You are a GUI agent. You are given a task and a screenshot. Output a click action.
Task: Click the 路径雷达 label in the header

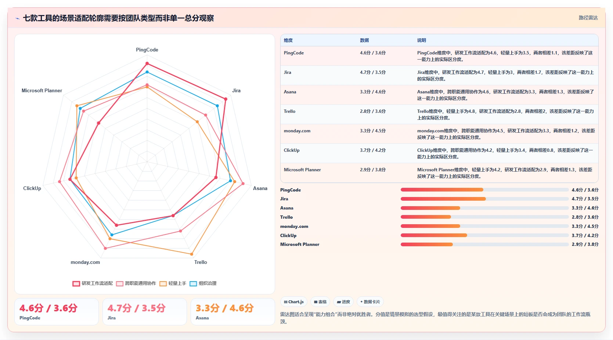[x=588, y=18]
